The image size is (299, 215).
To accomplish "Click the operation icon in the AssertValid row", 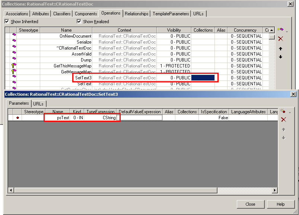I will 14,53.
